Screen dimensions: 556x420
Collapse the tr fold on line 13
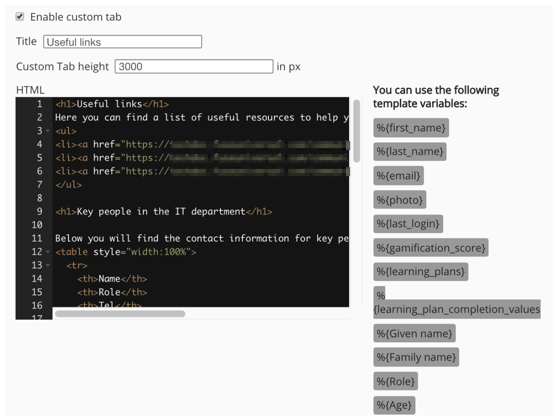pos(48,265)
